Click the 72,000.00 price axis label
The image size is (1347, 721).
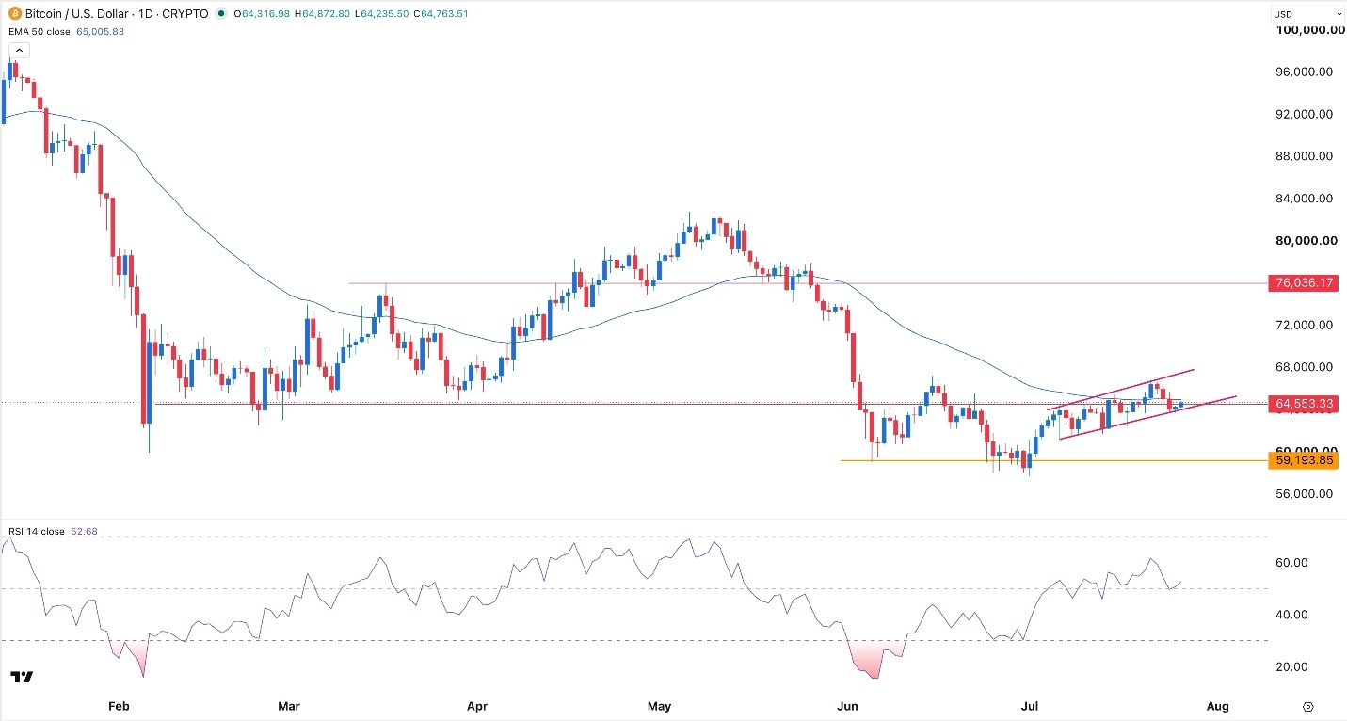point(1303,325)
